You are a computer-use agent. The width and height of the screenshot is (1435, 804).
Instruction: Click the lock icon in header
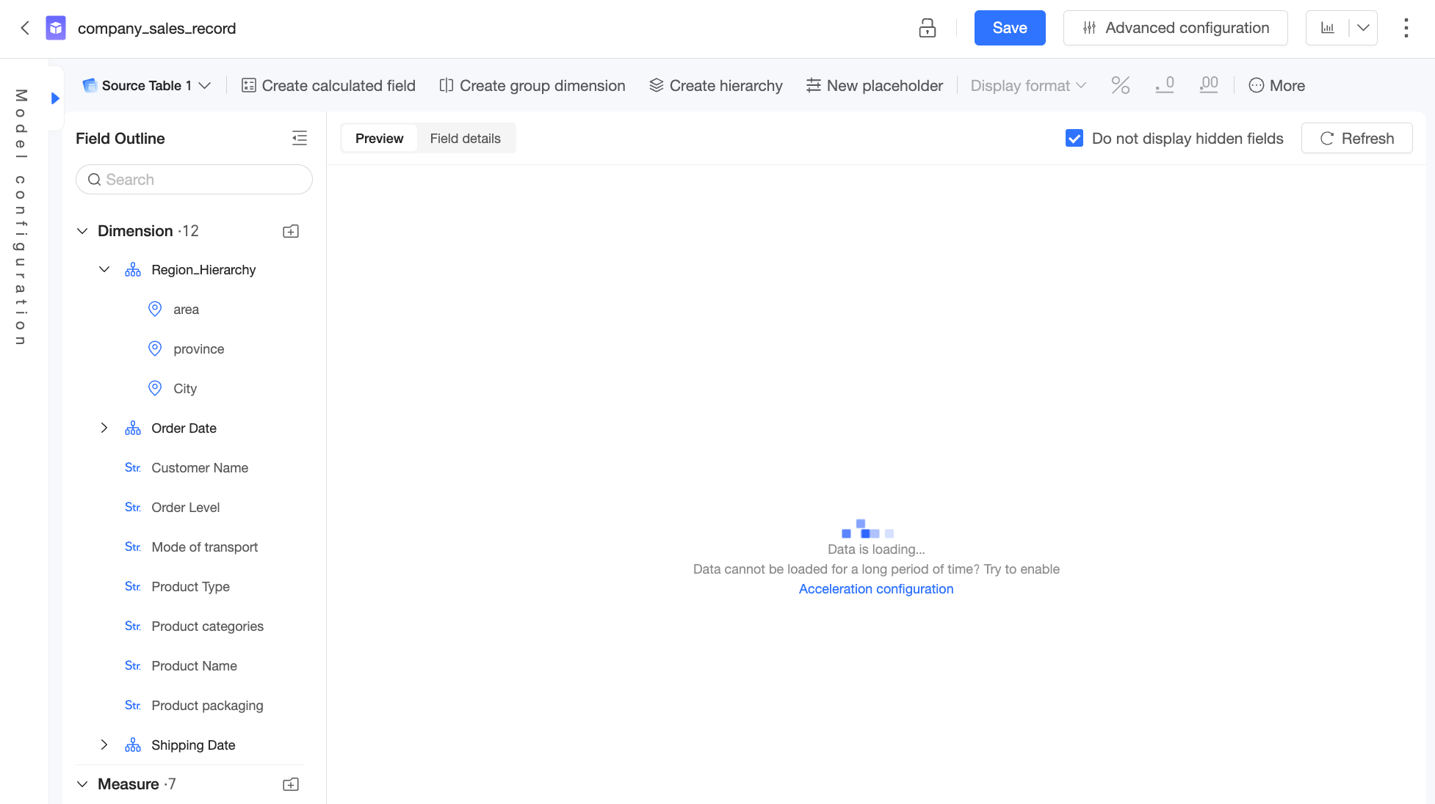pos(928,28)
